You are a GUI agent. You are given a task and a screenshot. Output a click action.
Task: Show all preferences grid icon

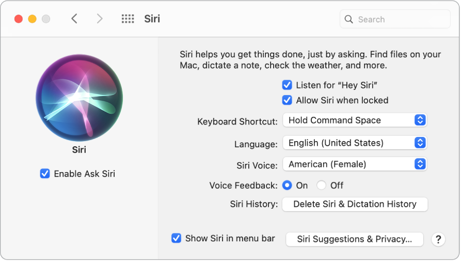(x=128, y=19)
